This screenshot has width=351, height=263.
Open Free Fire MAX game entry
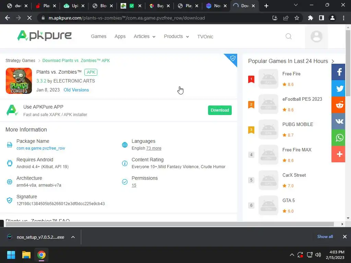[x=297, y=150]
